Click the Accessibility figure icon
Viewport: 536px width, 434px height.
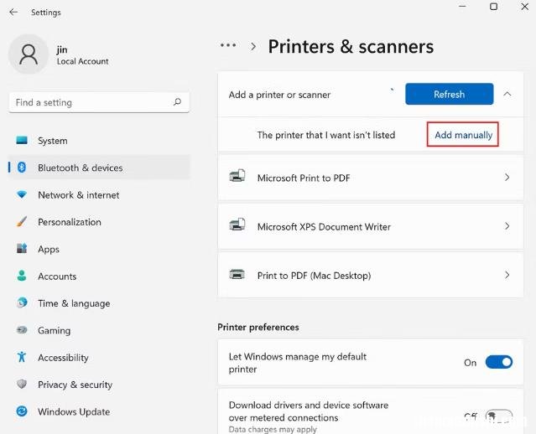pos(22,357)
